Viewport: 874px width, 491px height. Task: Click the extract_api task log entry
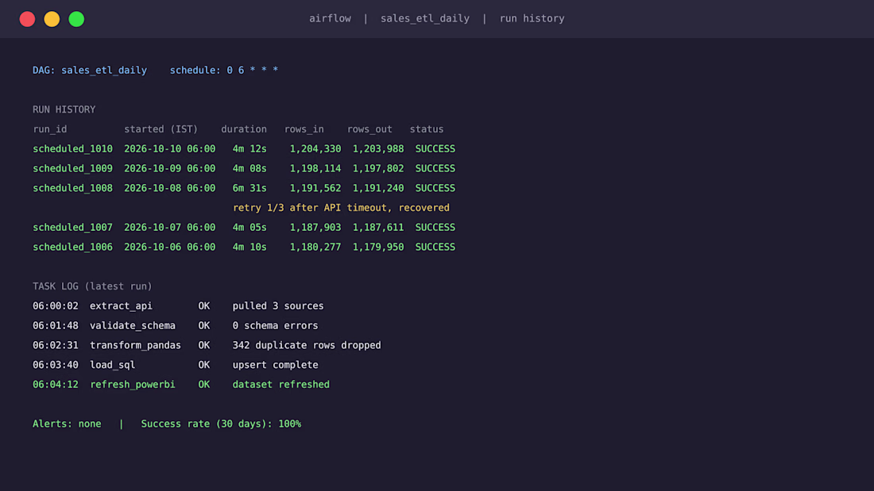point(178,305)
